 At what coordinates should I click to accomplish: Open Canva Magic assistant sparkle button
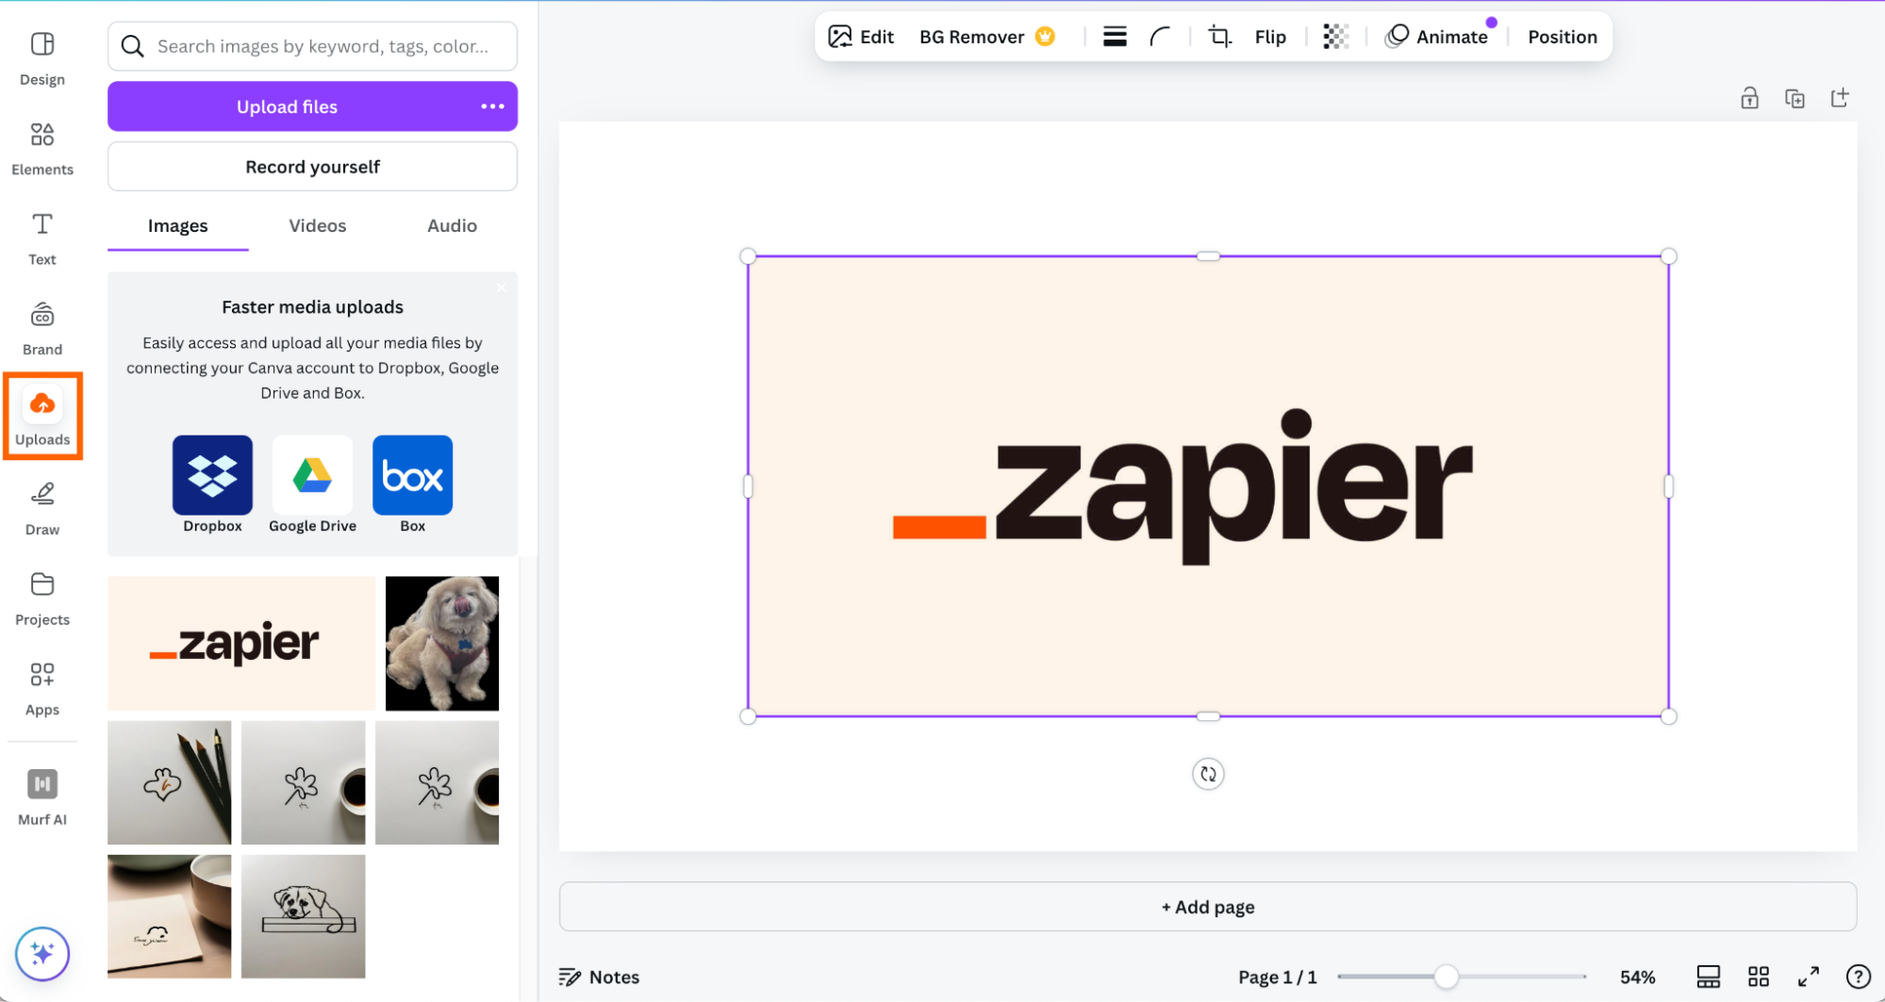42,953
